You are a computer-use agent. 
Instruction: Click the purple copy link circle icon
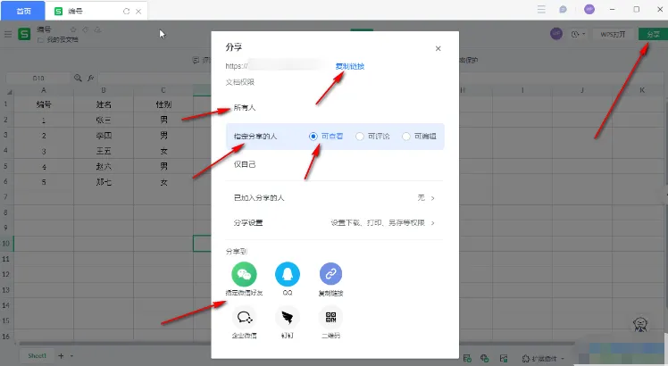pos(330,274)
